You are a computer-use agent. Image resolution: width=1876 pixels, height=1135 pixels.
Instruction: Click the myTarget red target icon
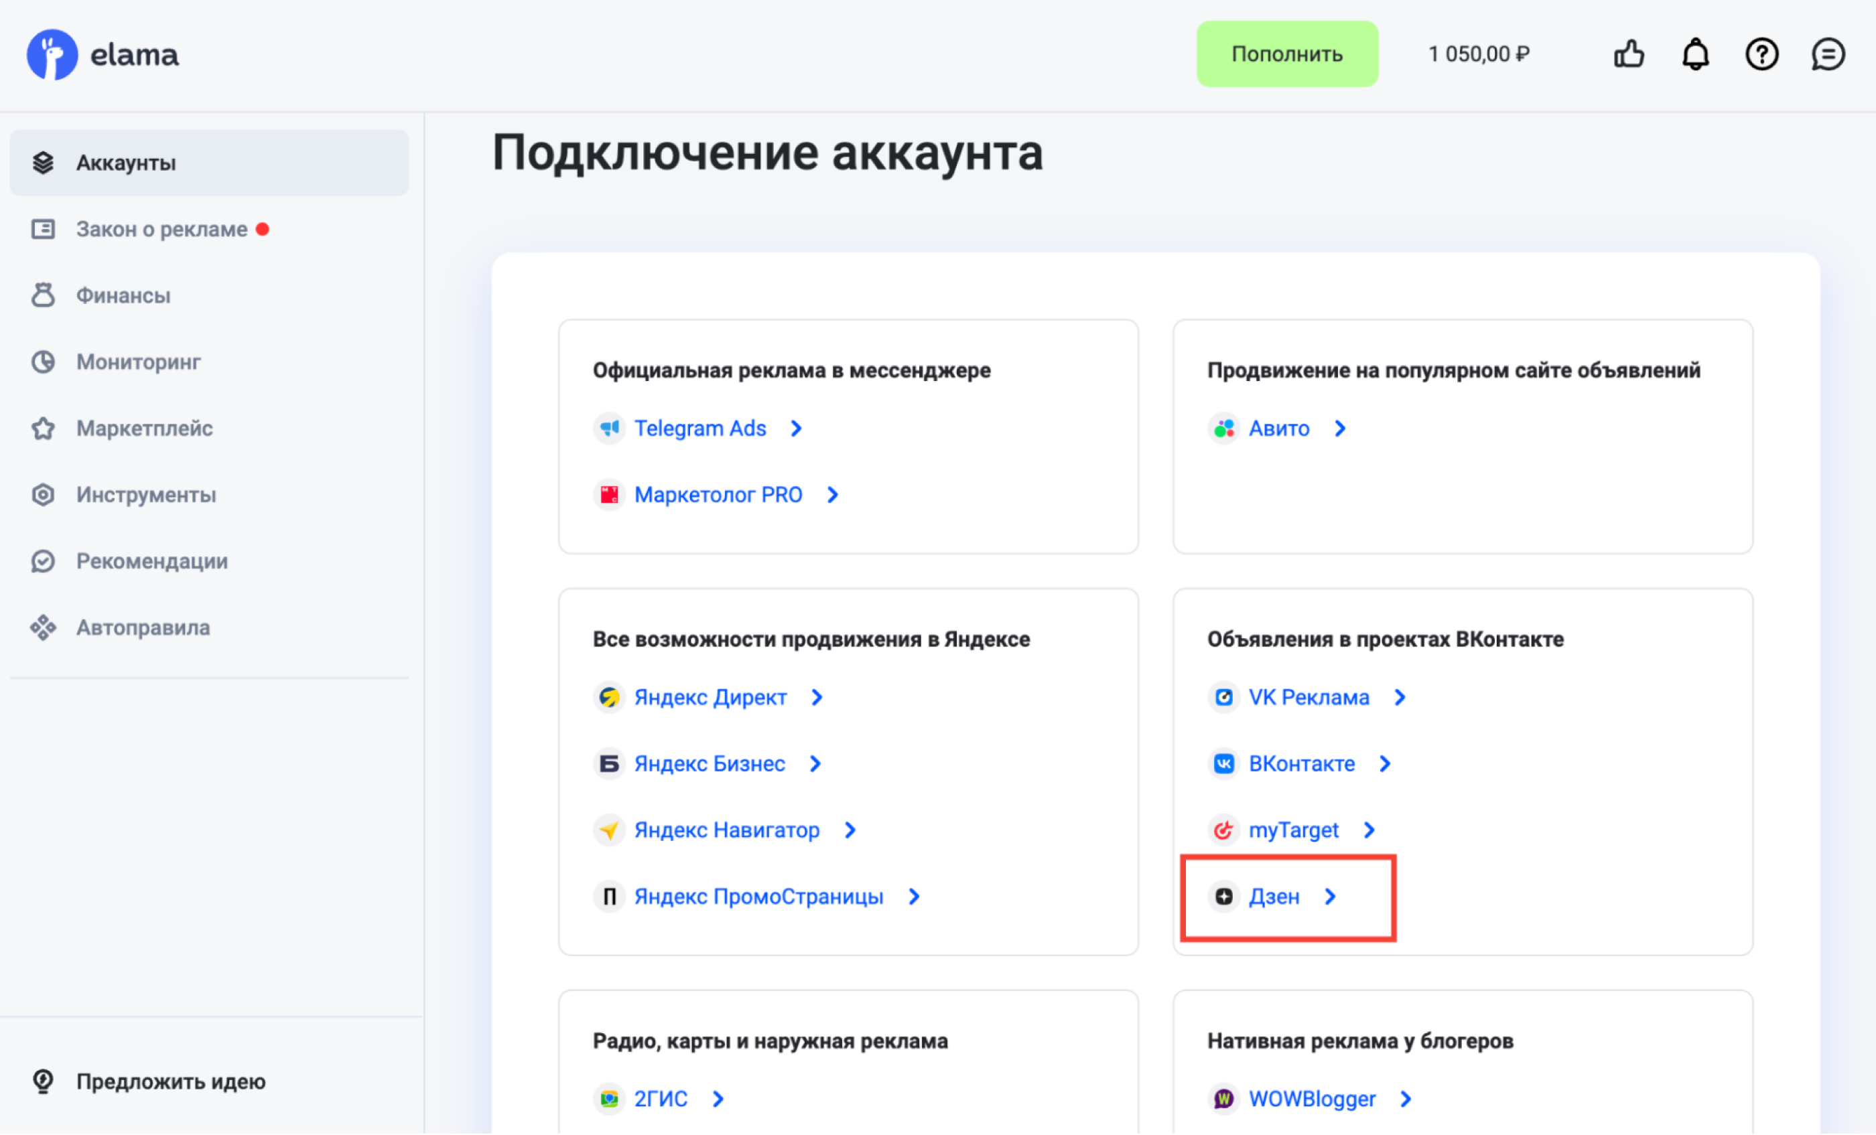[x=1224, y=830]
